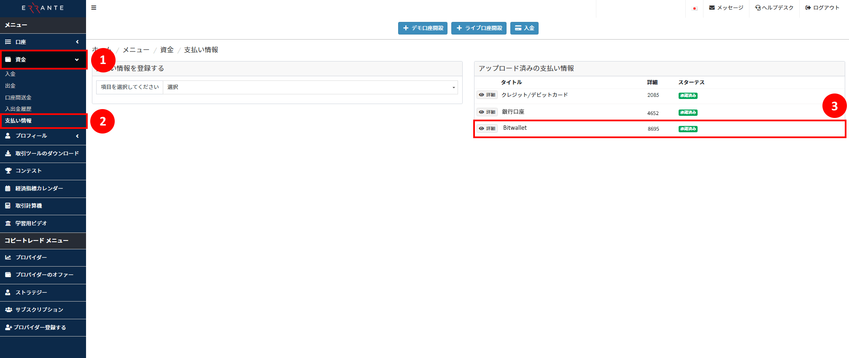Click the メニュー breadcrumb link
The image size is (849, 358).
point(136,50)
